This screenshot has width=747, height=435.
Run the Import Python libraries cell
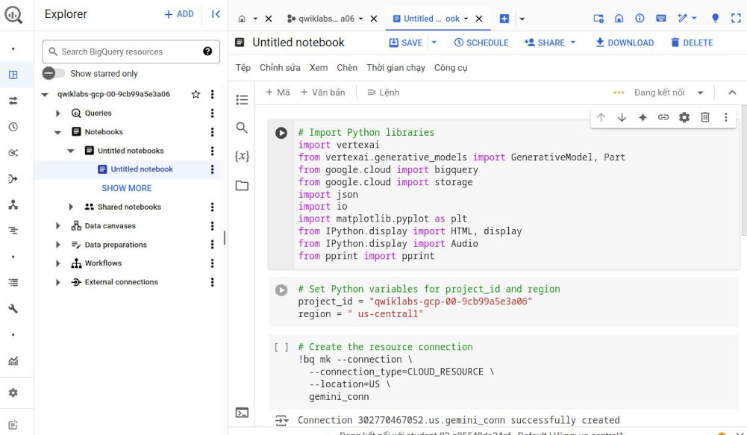pyautogui.click(x=281, y=133)
